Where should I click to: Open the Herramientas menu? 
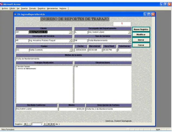(52, 8)
